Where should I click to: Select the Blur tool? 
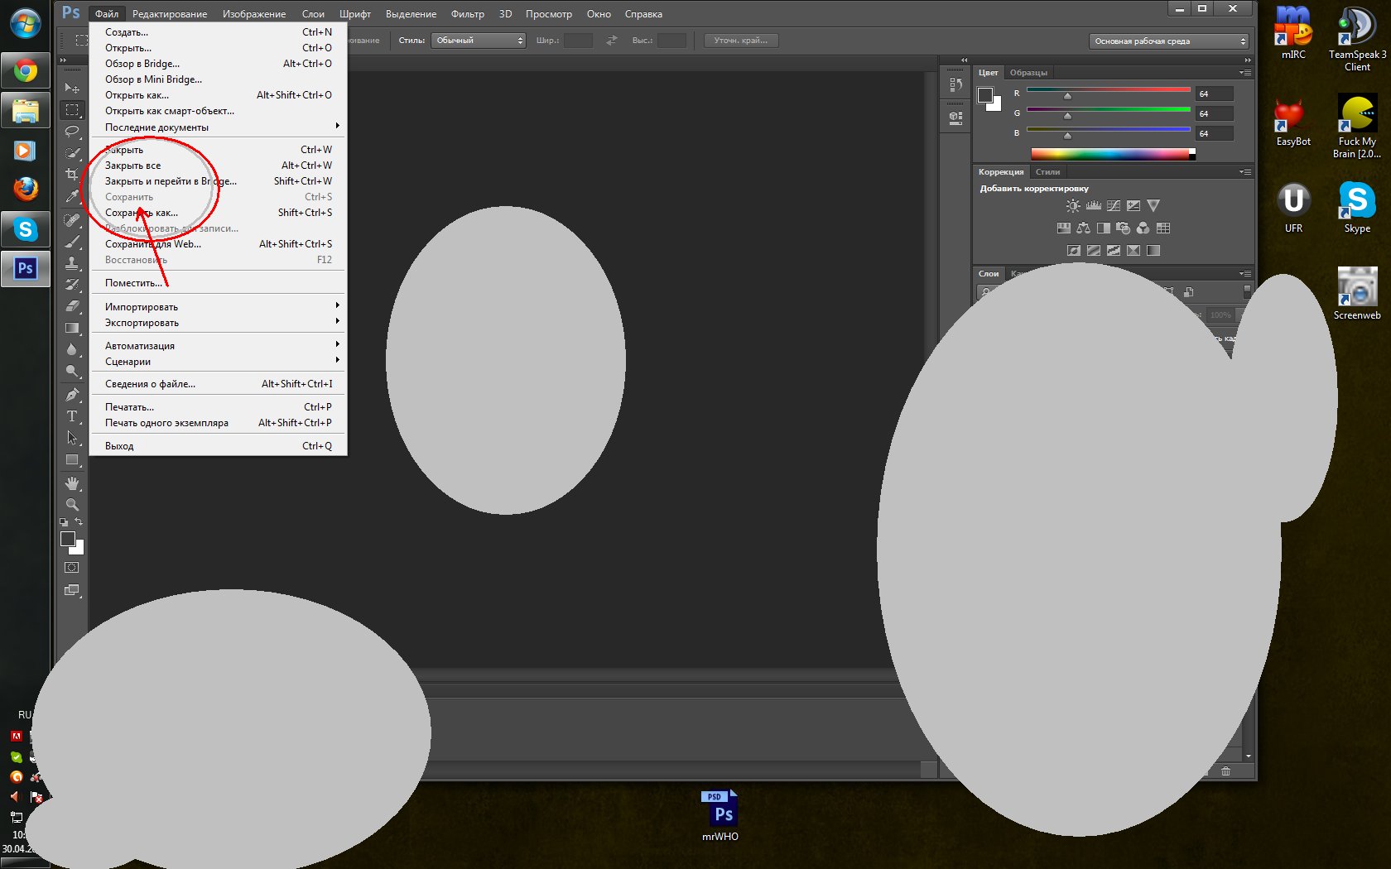pyautogui.click(x=72, y=349)
